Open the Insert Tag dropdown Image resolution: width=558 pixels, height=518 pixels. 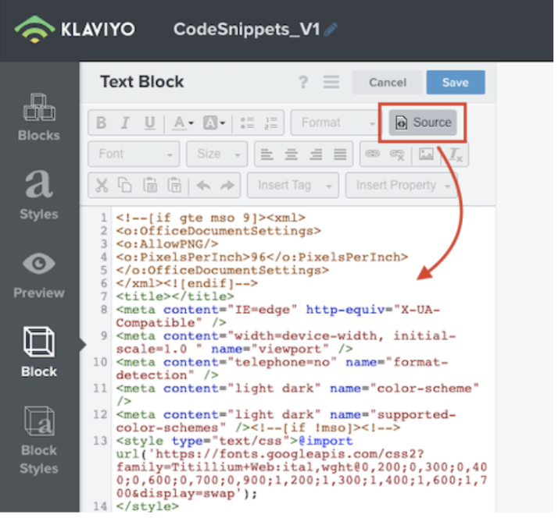click(x=293, y=185)
